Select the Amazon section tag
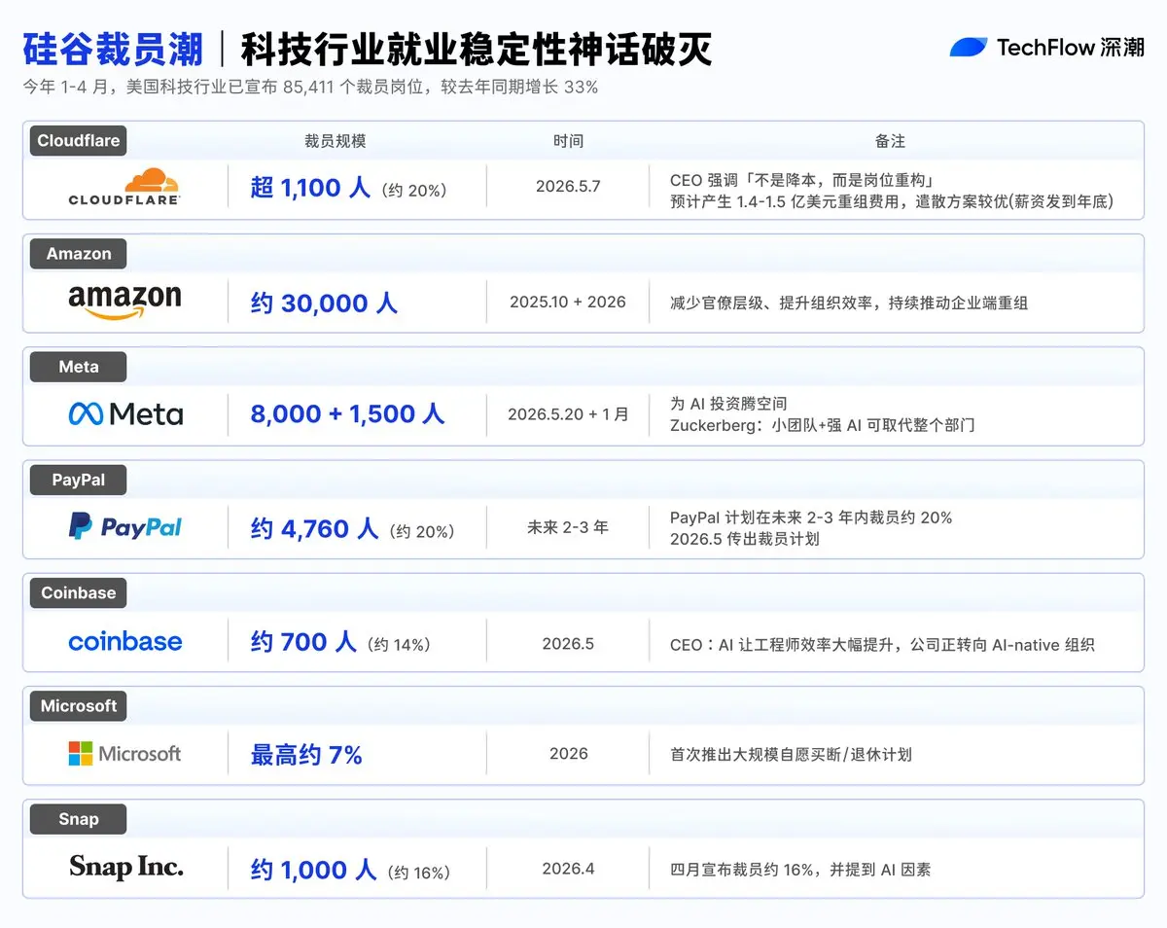1167x928 pixels. (79, 254)
